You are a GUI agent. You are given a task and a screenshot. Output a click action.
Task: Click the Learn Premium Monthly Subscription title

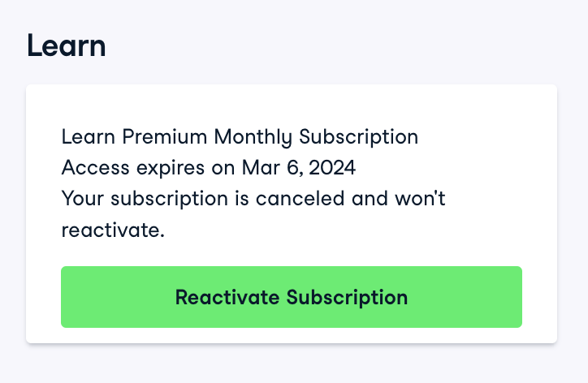[240, 136]
